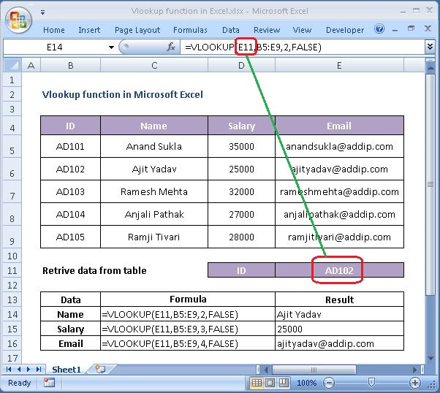
Task: Switch to Page Break Preview
Action: [284, 383]
